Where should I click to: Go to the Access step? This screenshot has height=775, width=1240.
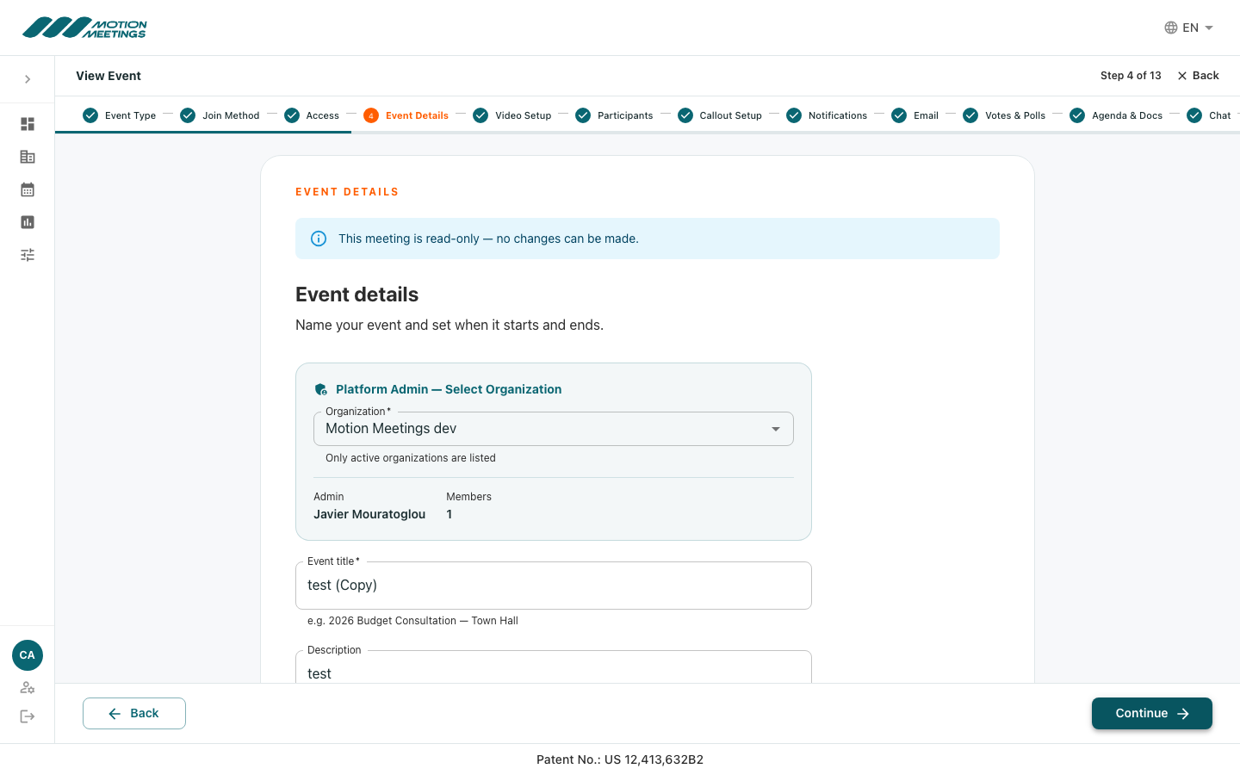point(312,115)
